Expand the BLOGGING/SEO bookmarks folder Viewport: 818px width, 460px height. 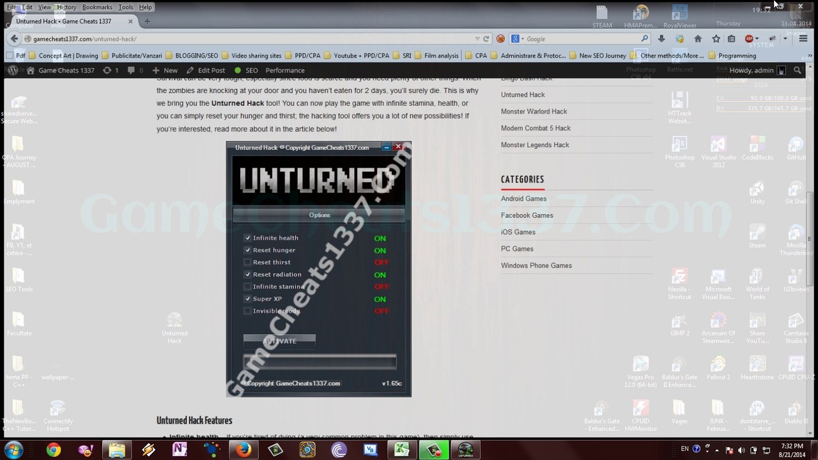pyautogui.click(x=191, y=56)
